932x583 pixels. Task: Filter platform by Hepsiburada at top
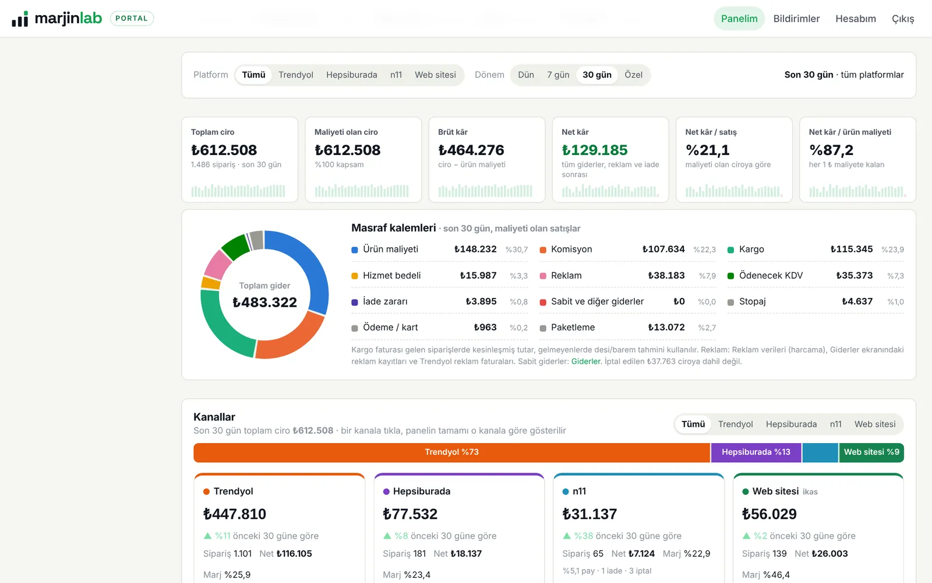point(352,75)
